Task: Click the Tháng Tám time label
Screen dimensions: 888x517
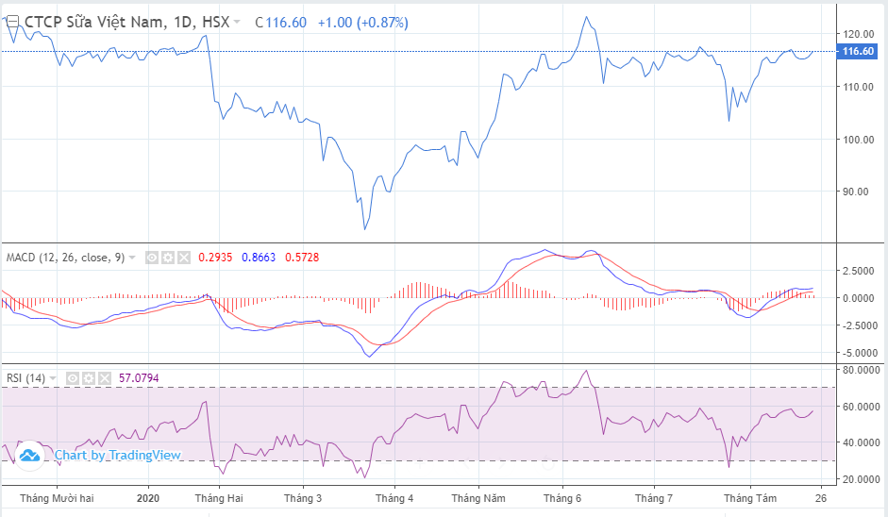Action: click(750, 498)
